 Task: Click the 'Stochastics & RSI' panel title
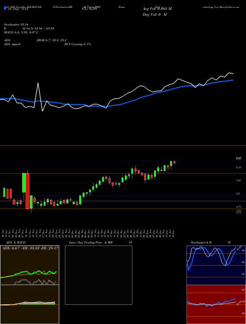click(211, 243)
